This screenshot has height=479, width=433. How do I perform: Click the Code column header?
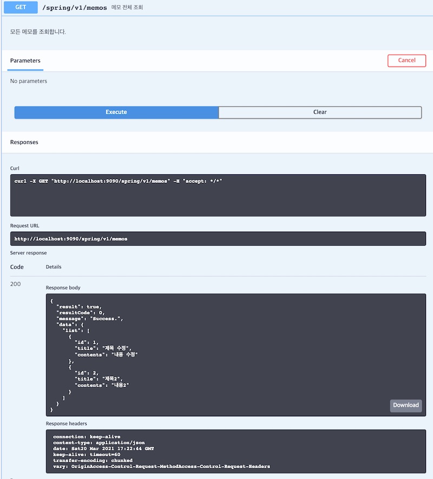(x=17, y=267)
